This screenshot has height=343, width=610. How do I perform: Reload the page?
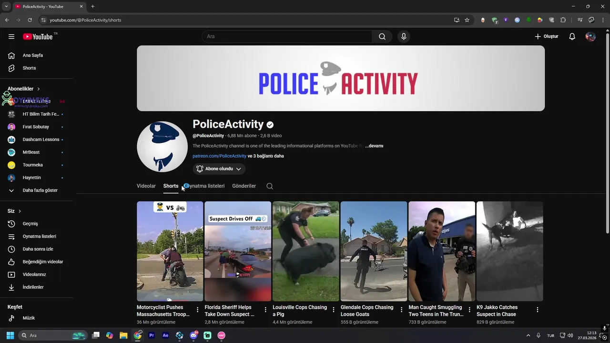pyautogui.click(x=30, y=20)
